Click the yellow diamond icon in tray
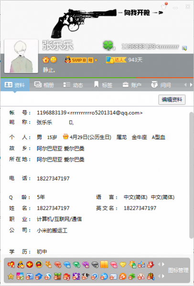The width and height of the screenshot is (194, 286). click(123, 265)
